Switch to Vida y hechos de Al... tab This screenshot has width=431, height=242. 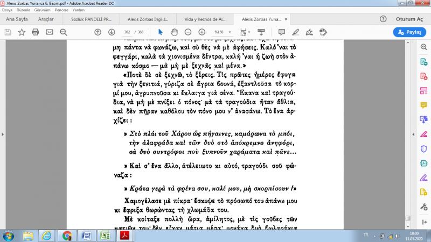point(205,19)
